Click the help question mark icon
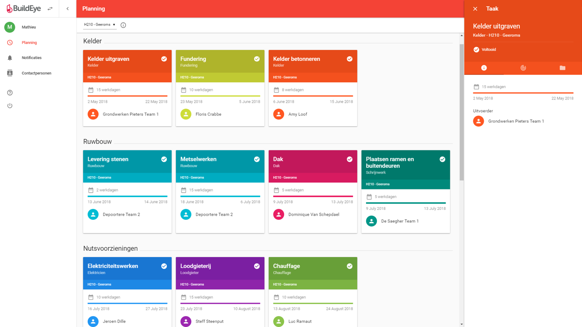The height and width of the screenshot is (327, 582). [10, 93]
